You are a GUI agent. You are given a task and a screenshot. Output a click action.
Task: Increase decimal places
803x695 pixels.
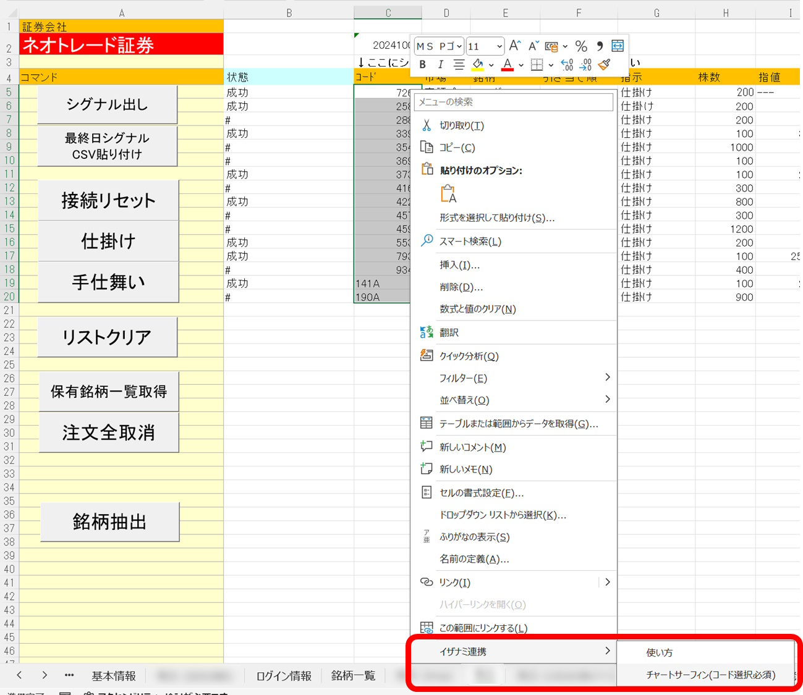[x=567, y=64]
